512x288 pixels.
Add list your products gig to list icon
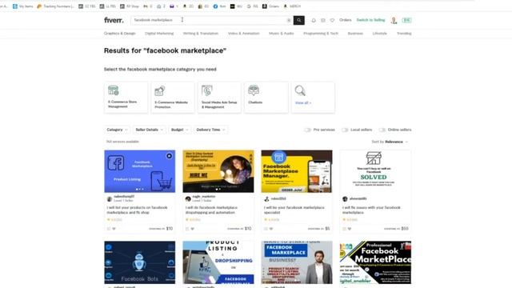coord(109,229)
